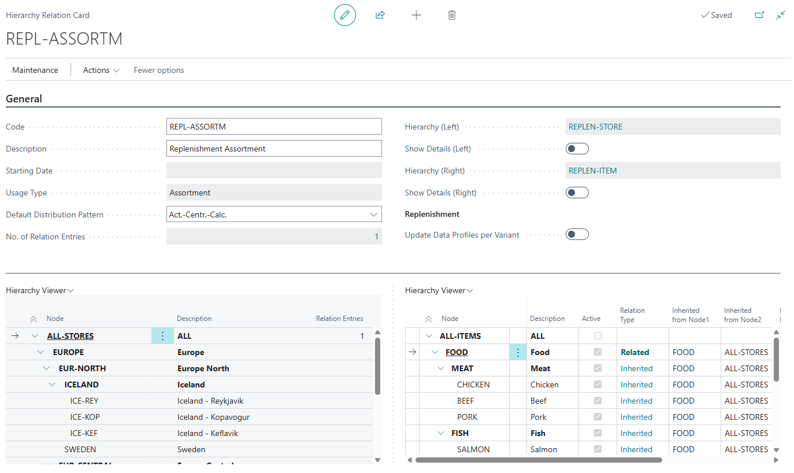Click the REPLEN-STORE hierarchy link
The height and width of the screenshot is (473, 794).
[595, 127]
